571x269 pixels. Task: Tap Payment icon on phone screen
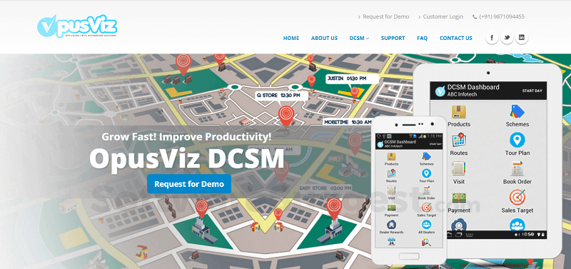coord(391,208)
